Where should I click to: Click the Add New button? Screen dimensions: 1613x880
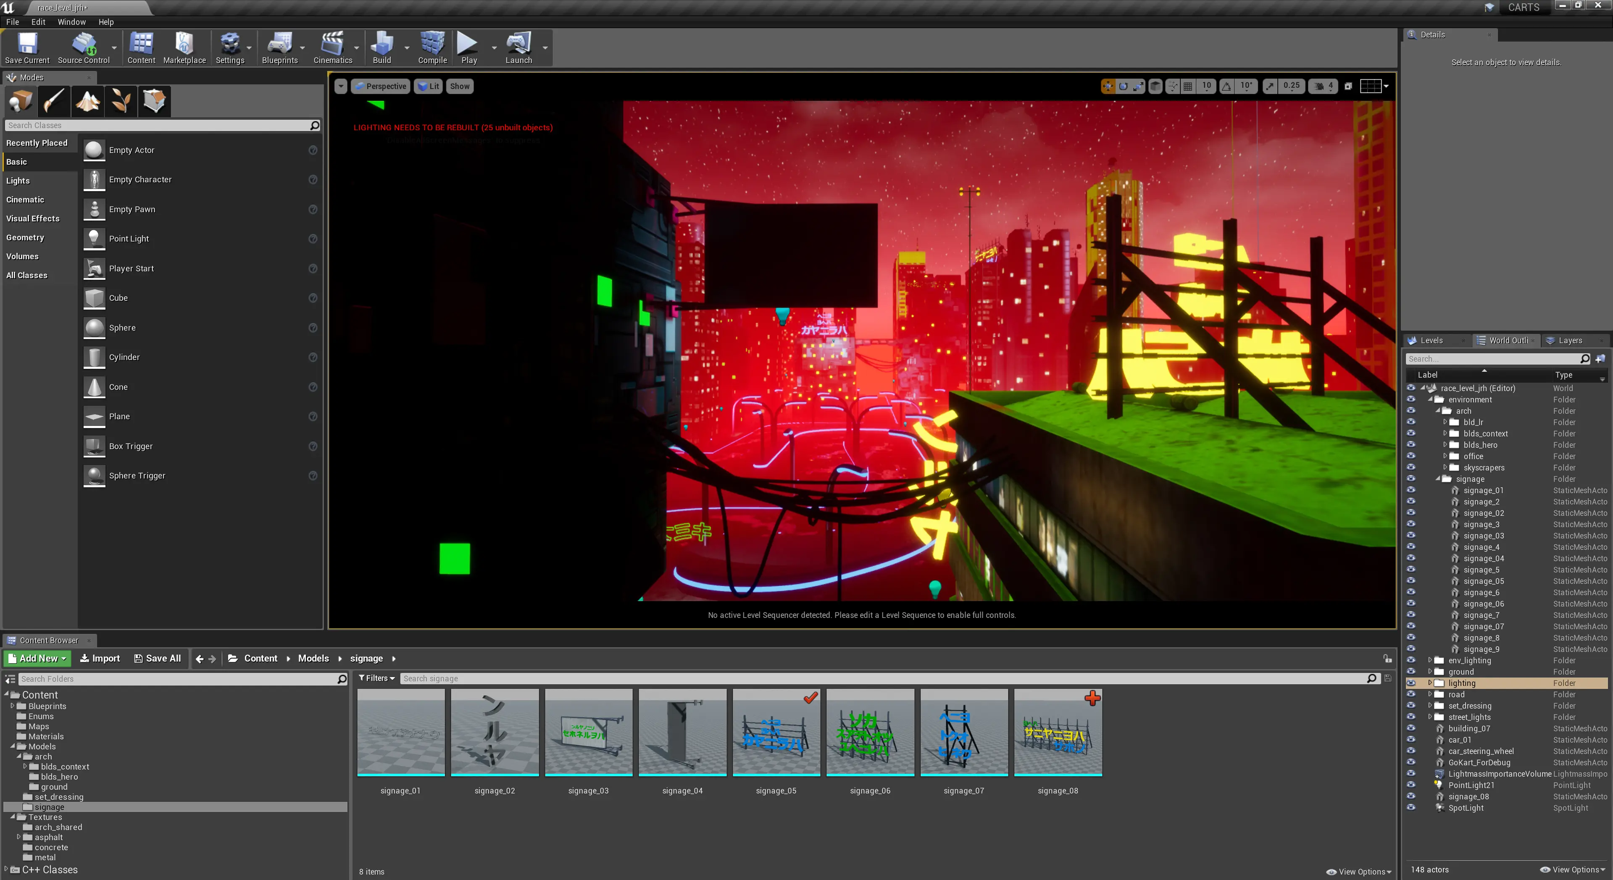coord(37,659)
